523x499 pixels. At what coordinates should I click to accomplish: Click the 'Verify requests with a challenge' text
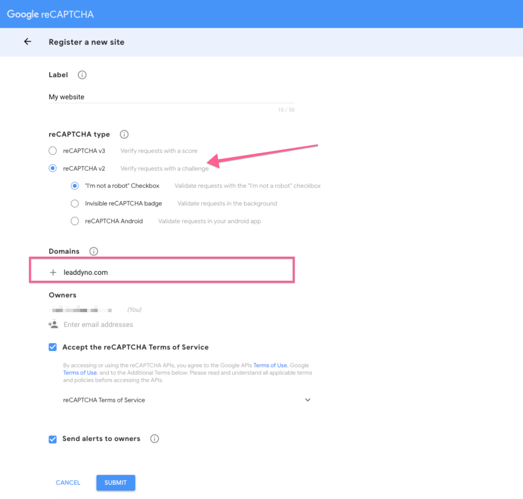pos(164,169)
